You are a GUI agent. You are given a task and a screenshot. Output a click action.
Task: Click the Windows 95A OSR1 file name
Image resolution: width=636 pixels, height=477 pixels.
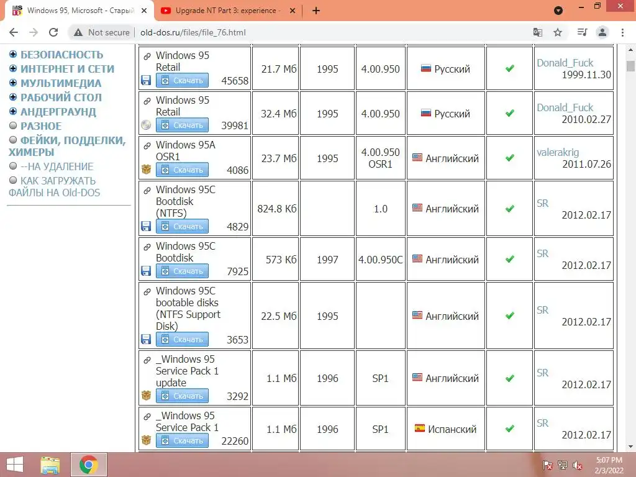click(185, 150)
